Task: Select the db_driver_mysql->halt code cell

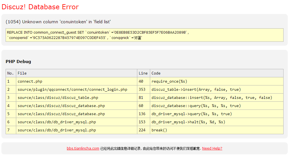Action: (217, 122)
